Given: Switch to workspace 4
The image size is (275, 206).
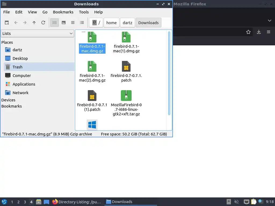Looking at the screenshot, I should (31, 202).
